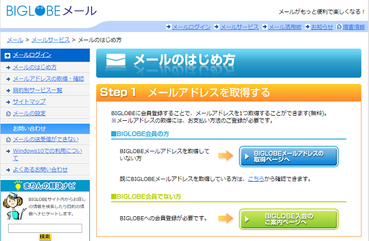Open Windows10での利用について link
This screenshot has height=241, width=369.
coord(47,154)
